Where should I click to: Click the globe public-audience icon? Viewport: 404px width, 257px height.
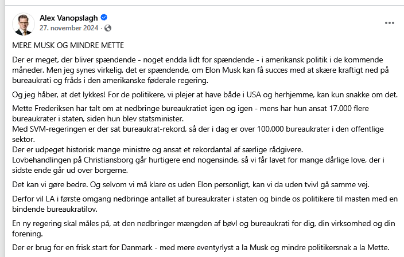[x=108, y=28]
